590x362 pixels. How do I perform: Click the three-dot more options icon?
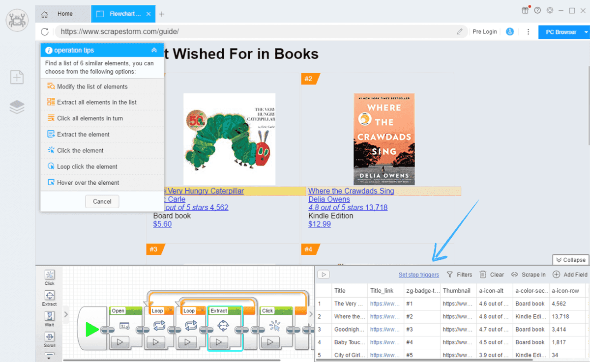click(528, 32)
